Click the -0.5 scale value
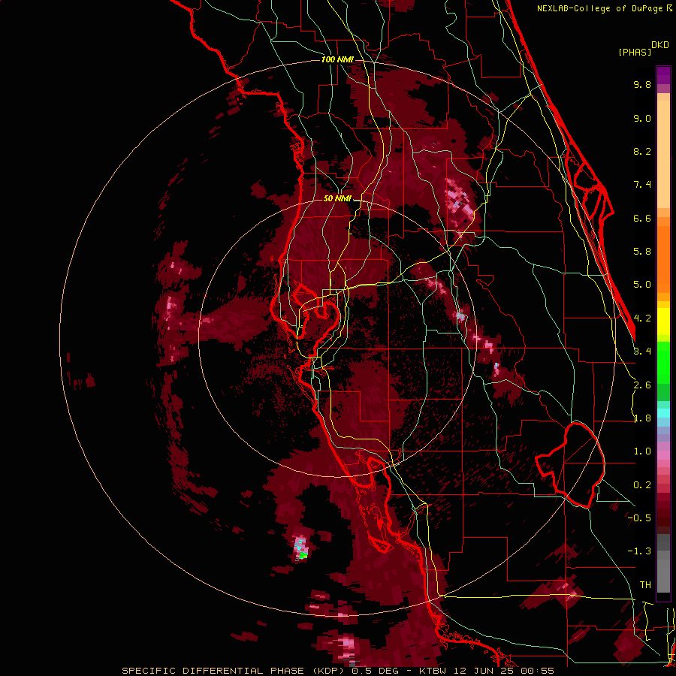The height and width of the screenshot is (676, 676). click(x=639, y=518)
